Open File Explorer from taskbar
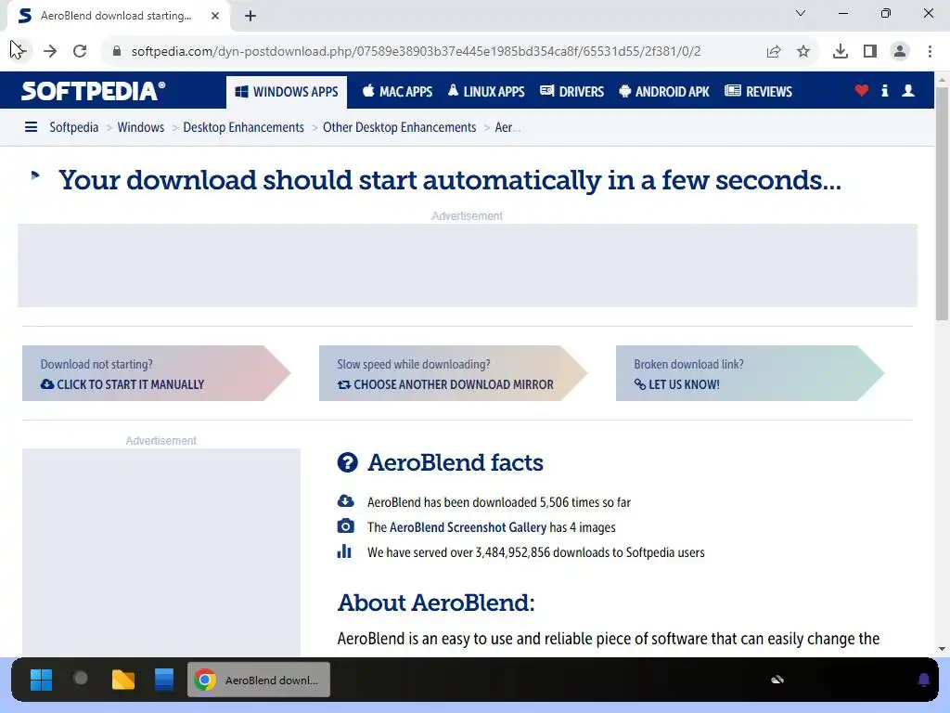Screen dimensions: 950x713 123,680
